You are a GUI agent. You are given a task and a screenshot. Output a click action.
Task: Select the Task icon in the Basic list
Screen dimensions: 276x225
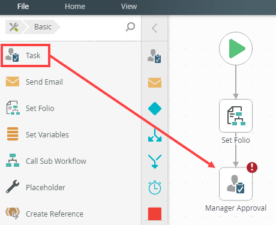pyautogui.click(x=12, y=55)
